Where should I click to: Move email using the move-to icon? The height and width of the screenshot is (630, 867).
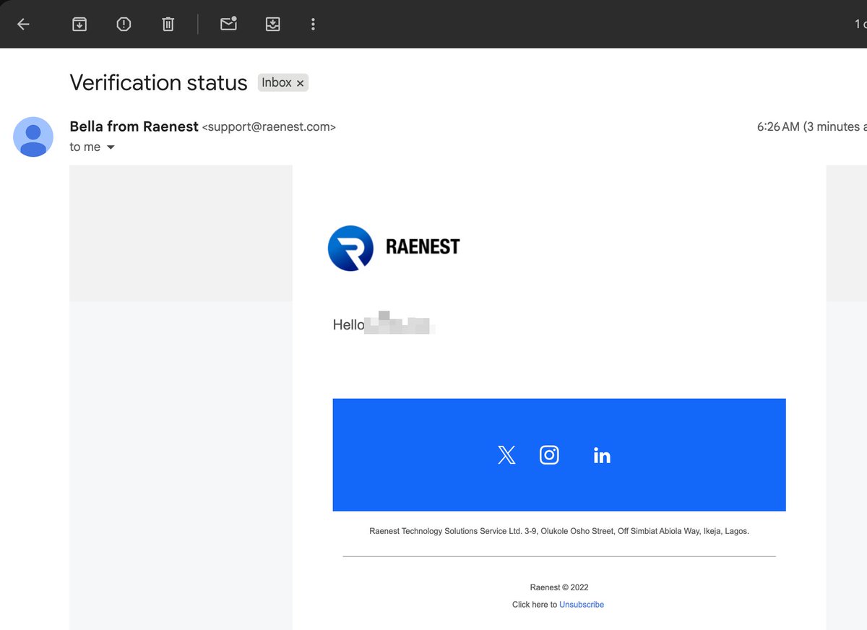(272, 24)
